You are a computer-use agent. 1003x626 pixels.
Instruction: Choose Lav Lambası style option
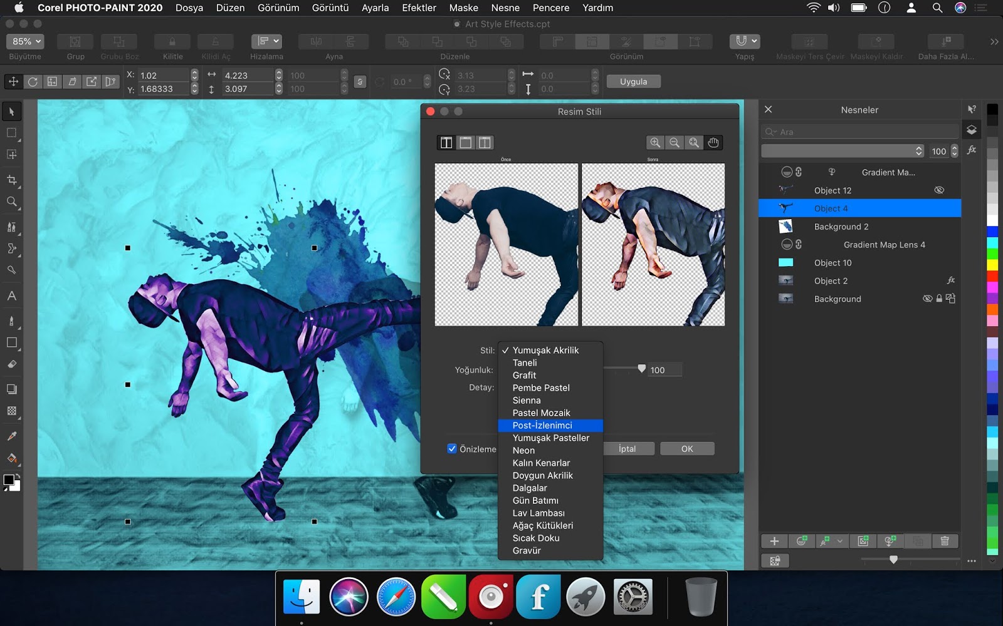click(x=550, y=513)
